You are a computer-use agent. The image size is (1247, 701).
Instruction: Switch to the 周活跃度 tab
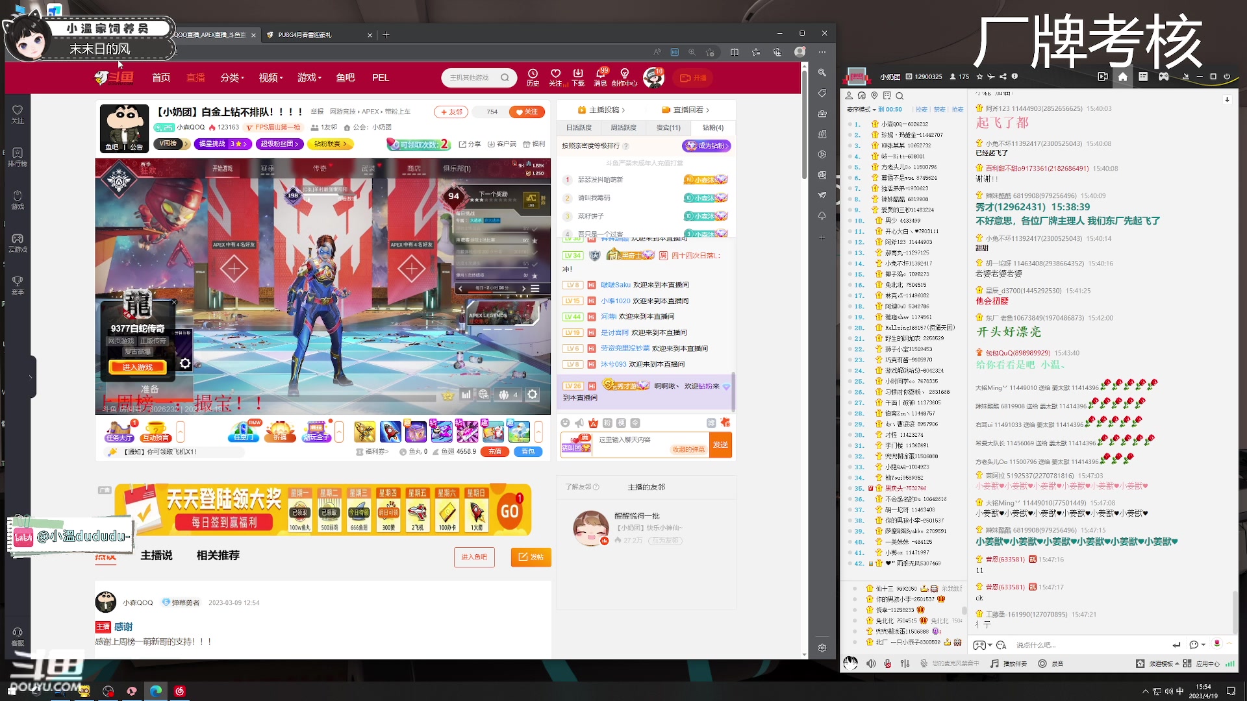click(623, 128)
